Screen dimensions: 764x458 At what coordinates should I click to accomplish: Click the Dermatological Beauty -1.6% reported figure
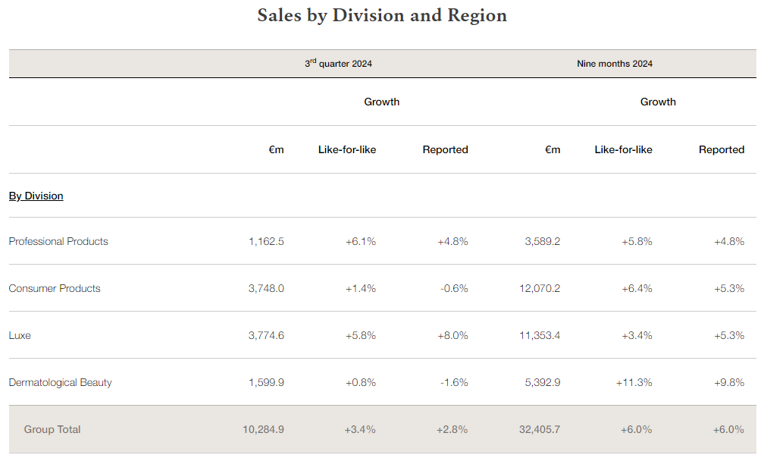pos(454,382)
